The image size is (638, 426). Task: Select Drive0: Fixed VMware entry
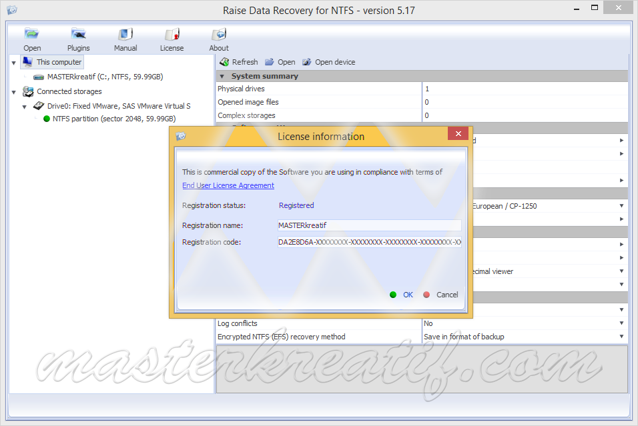pyautogui.click(x=119, y=106)
